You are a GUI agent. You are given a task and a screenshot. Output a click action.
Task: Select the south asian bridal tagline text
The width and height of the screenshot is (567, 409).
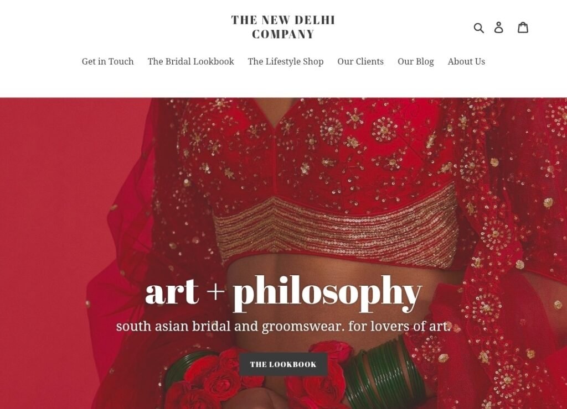click(x=283, y=326)
